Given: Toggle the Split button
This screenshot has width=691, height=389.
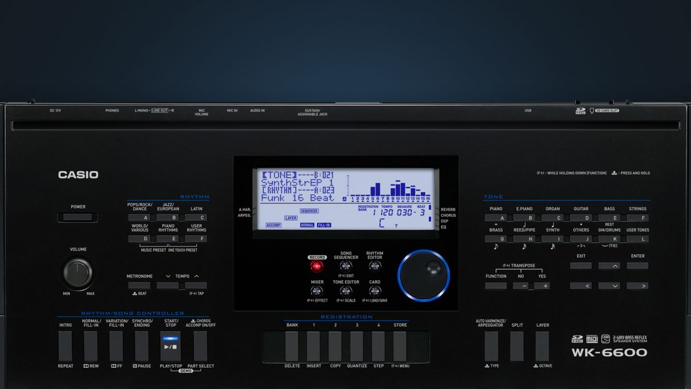Looking at the screenshot, I should [517, 346].
